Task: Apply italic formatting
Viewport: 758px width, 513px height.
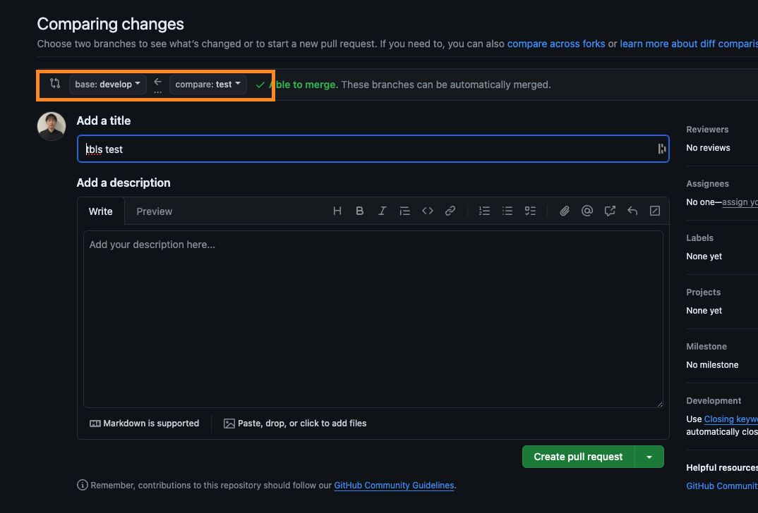Action: 382,211
